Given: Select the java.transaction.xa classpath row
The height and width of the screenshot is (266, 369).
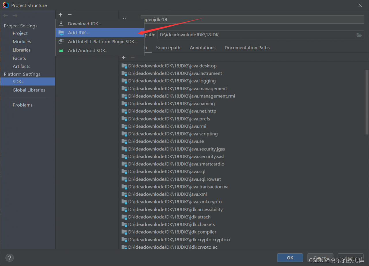Looking at the screenshot, I should 242,187.
